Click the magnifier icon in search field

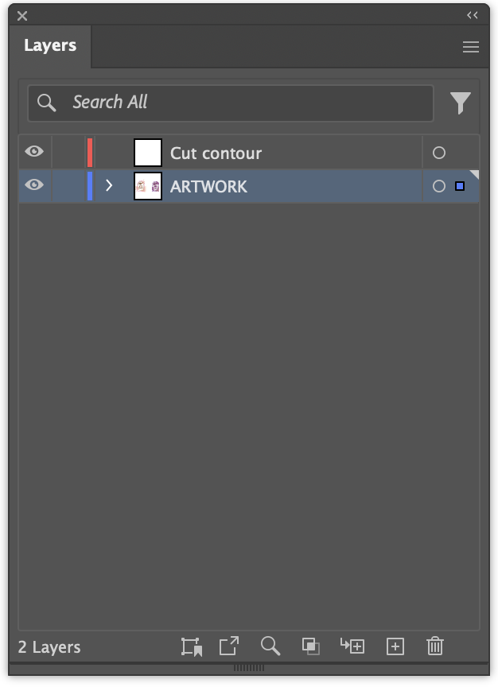[x=47, y=103]
